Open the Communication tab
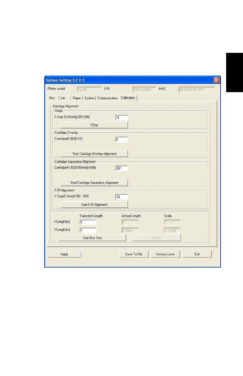This screenshot has height=376, width=243. click(x=108, y=98)
